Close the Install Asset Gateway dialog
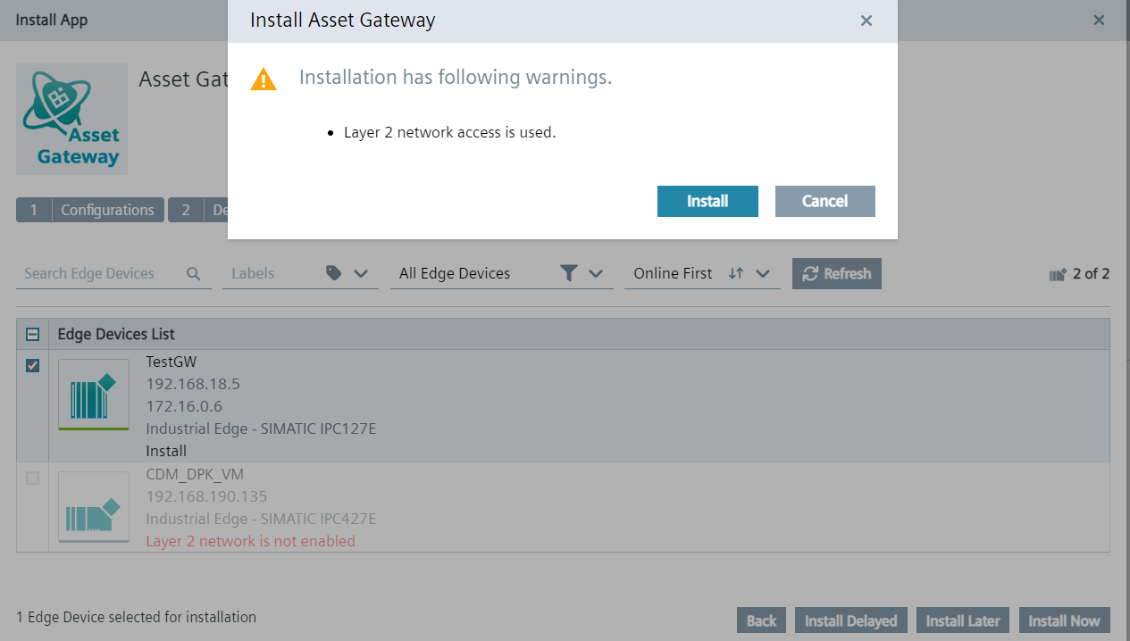This screenshot has width=1130, height=641. [866, 21]
